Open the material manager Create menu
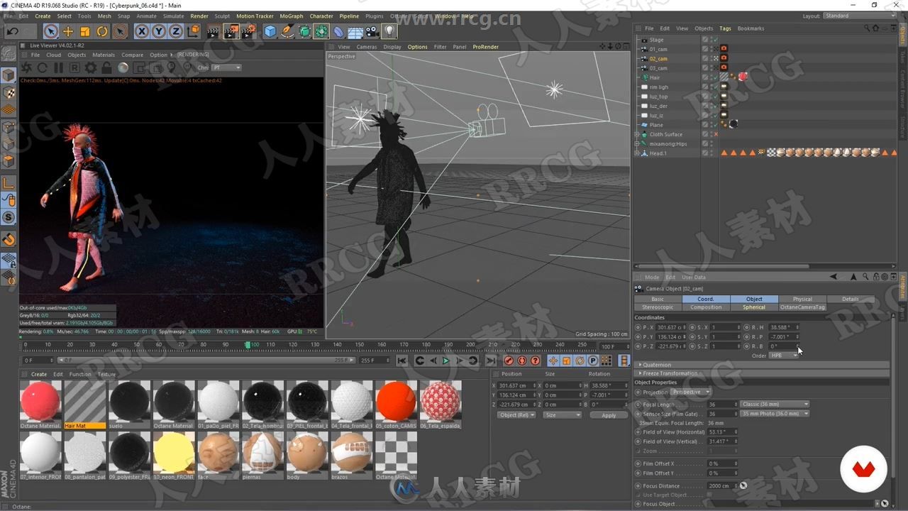The width and height of the screenshot is (908, 511). click(x=39, y=374)
